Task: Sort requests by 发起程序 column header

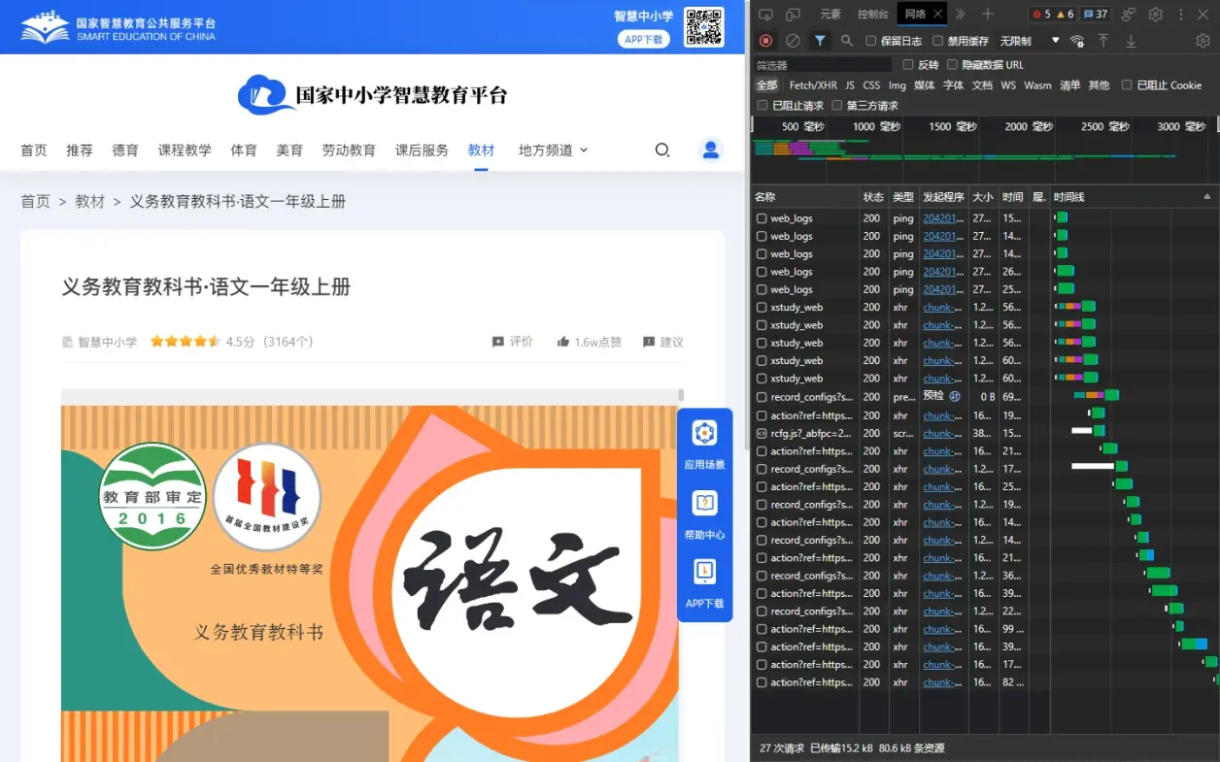Action: click(943, 197)
